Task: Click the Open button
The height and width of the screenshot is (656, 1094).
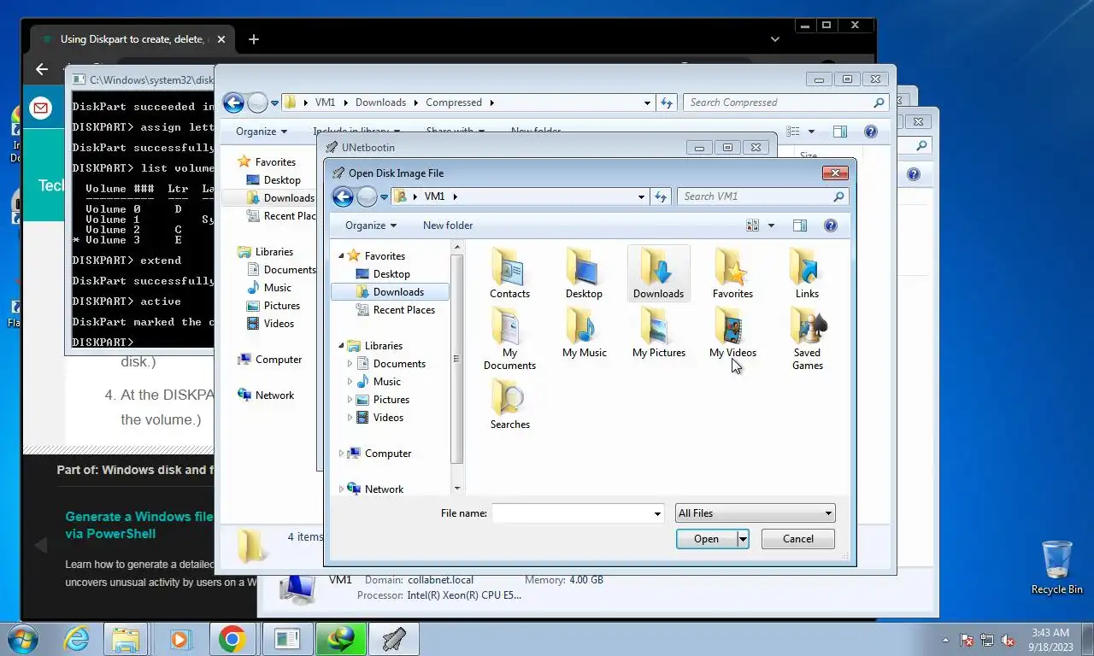Action: (706, 539)
